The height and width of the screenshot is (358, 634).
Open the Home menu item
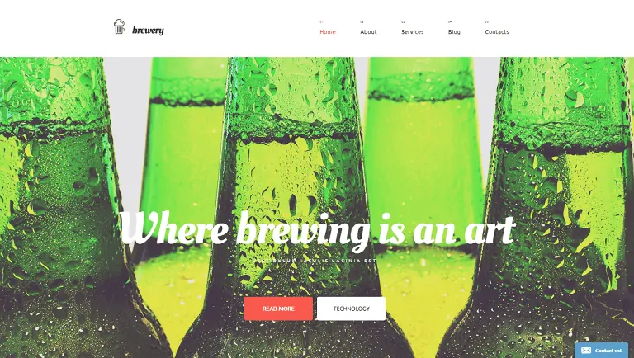click(328, 32)
